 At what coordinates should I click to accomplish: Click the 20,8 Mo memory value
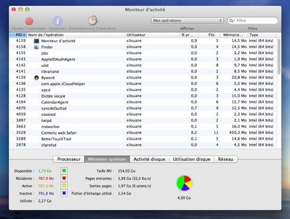(x=239, y=77)
